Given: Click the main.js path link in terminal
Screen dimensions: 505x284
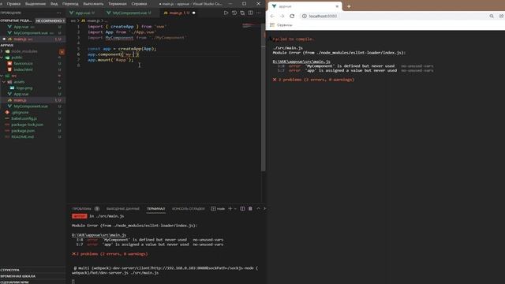Looking at the screenshot, I should [99, 235].
